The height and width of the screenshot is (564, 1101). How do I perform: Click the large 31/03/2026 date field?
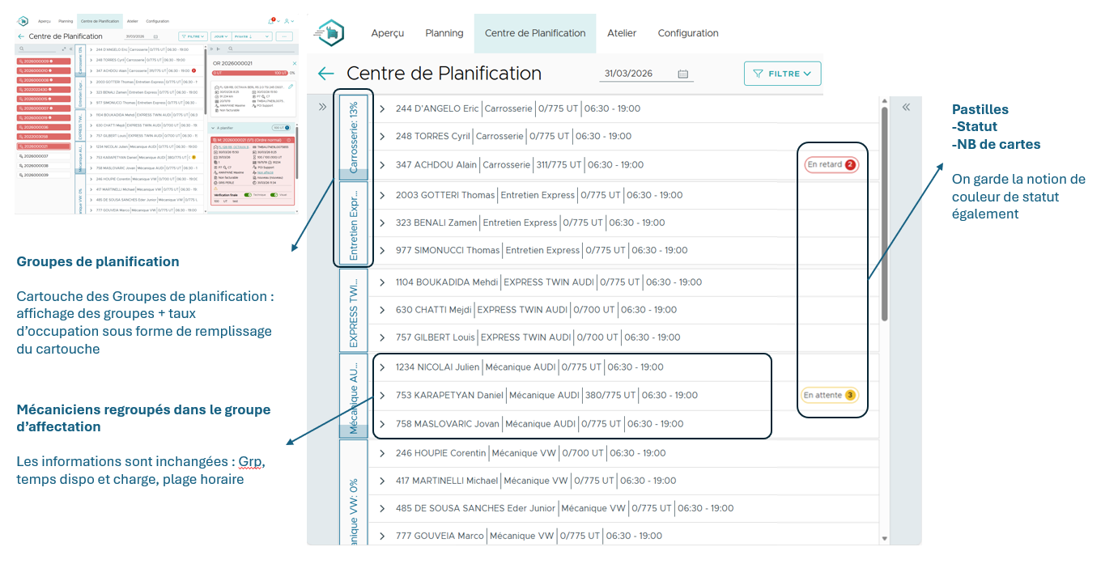tap(636, 74)
